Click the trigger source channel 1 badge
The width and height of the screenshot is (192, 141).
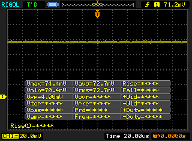click(x=157, y=4)
